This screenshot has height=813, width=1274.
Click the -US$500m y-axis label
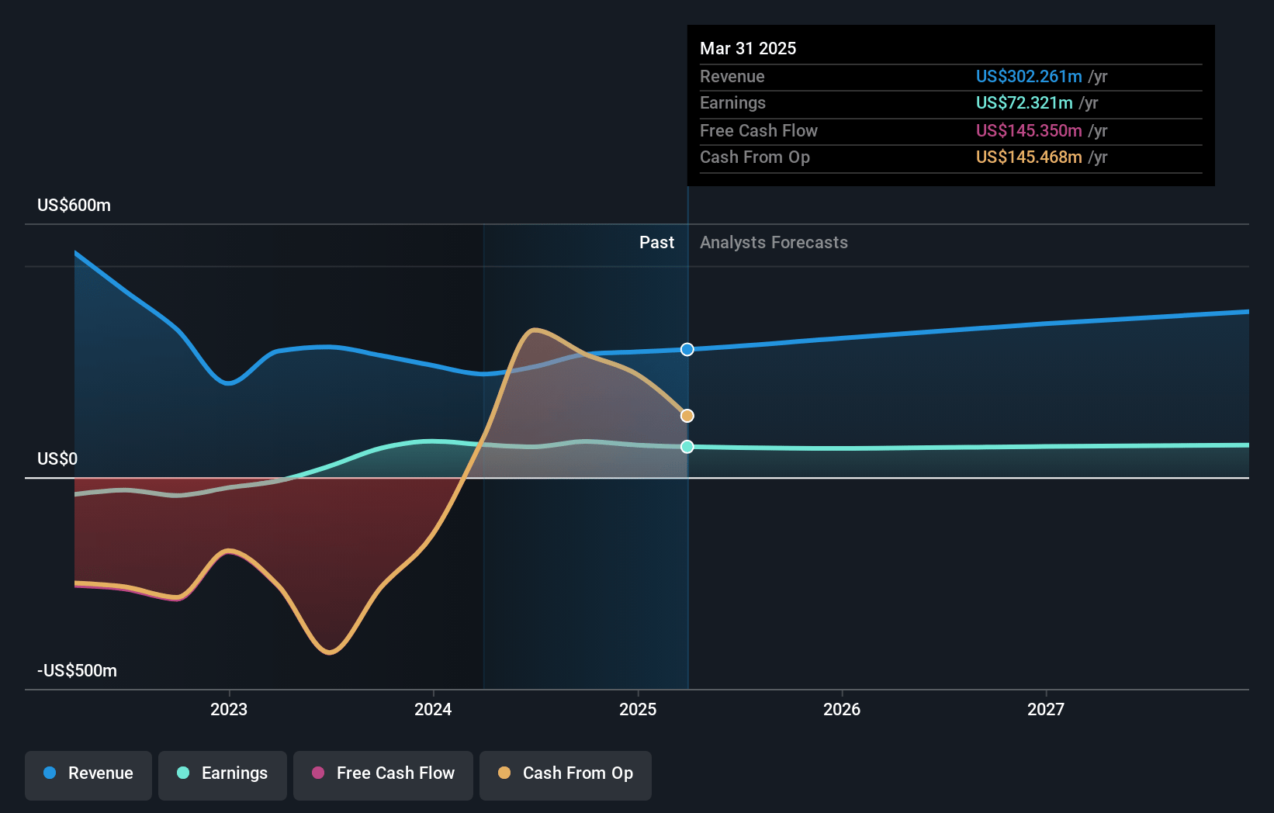point(77,671)
